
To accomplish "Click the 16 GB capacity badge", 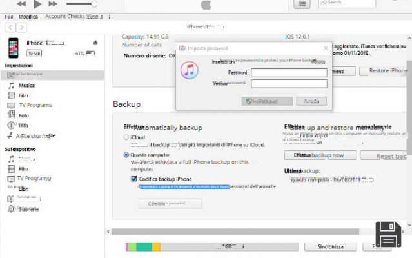I will pyautogui.click(x=34, y=53).
